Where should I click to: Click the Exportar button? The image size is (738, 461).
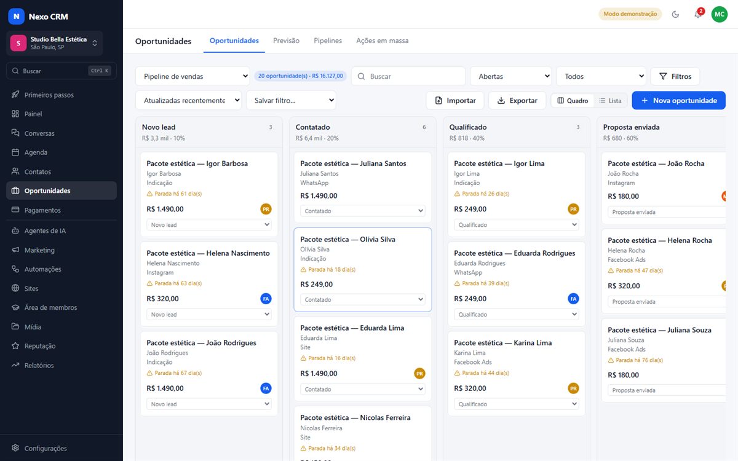point(517,100)
